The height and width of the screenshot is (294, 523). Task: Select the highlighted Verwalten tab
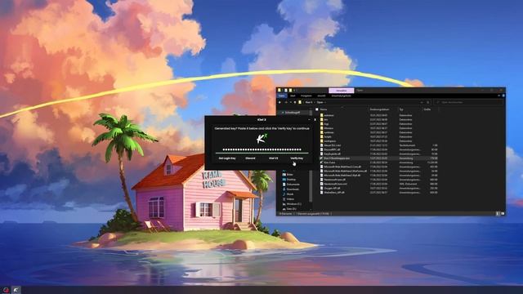point(342,91)
